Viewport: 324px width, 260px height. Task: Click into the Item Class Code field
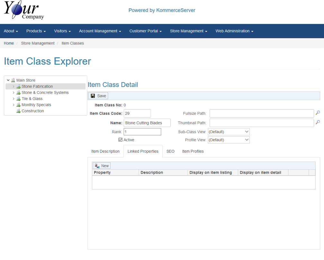click(x=137, y=113)
